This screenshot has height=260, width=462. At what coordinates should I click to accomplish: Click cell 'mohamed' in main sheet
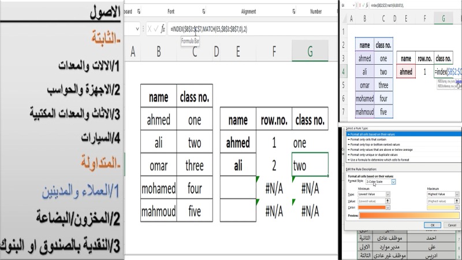point(158,188)
